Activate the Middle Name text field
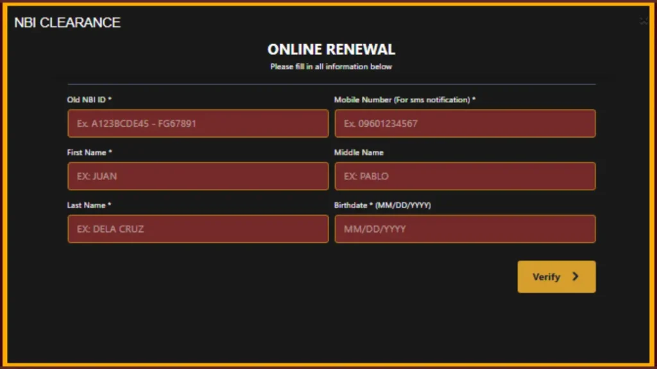This screenshot has width=657, height=369. click(465, 176)
